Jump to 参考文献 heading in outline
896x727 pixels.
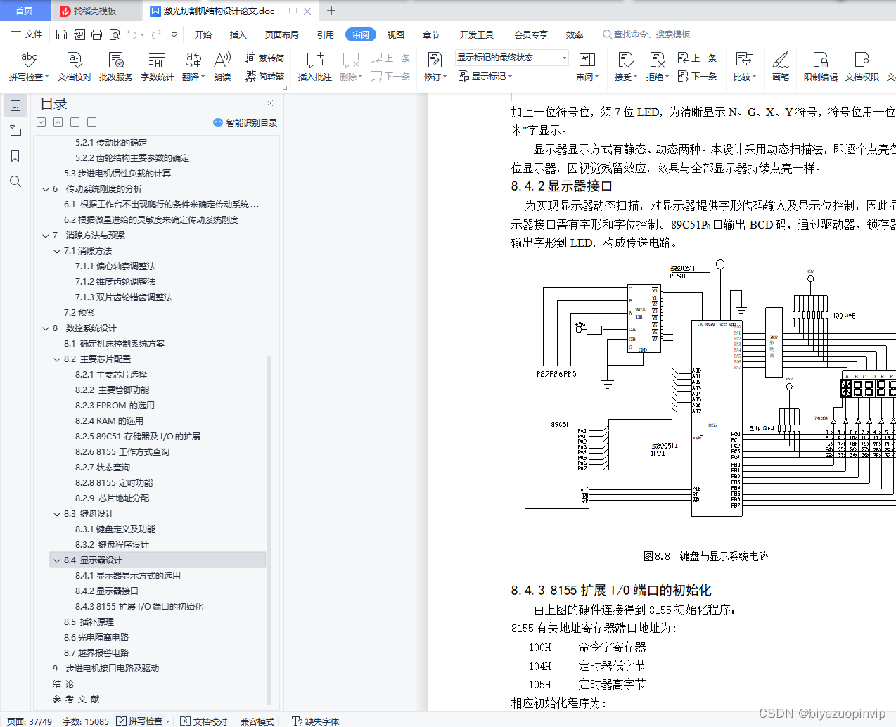pos(76,700)
